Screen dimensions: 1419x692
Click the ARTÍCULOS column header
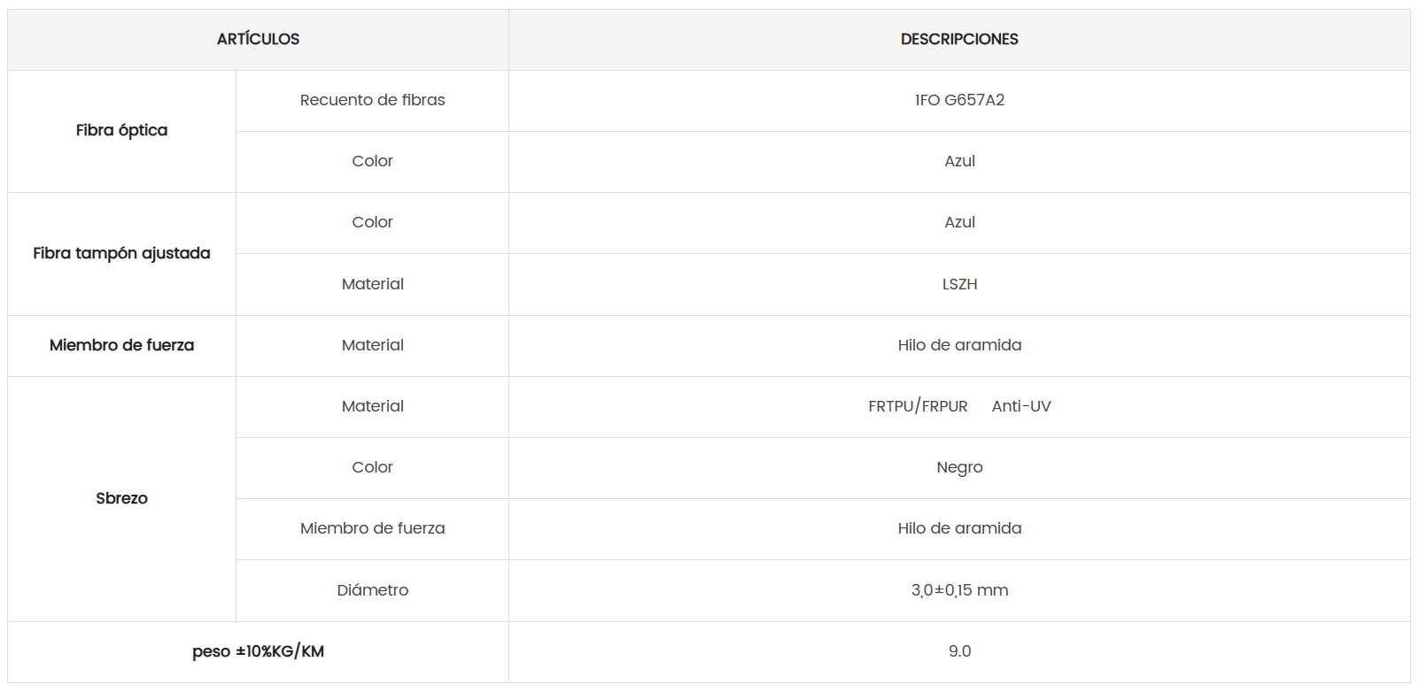(x=258, y=39)
